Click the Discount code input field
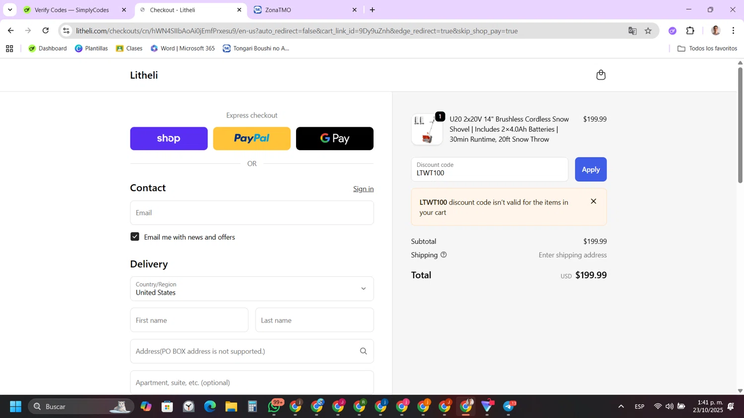 pos(490,169)
